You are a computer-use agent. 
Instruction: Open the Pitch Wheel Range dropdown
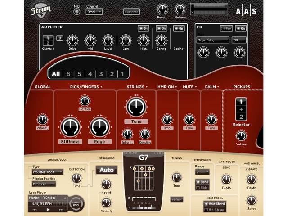[x=202, y=172]
